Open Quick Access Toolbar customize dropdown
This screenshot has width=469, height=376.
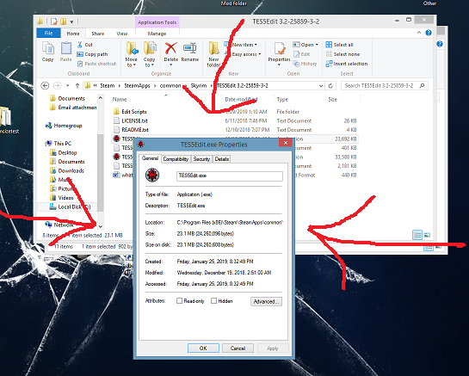71,22
